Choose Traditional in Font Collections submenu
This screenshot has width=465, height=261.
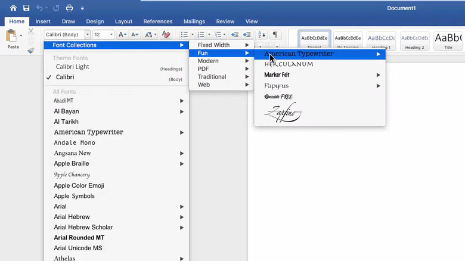pos(212,77)
